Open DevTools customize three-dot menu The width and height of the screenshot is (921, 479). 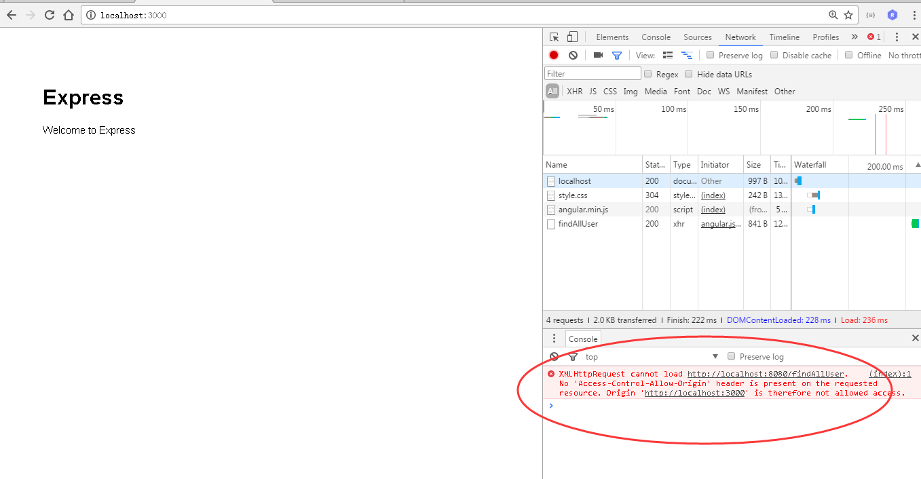coord(897,37)
